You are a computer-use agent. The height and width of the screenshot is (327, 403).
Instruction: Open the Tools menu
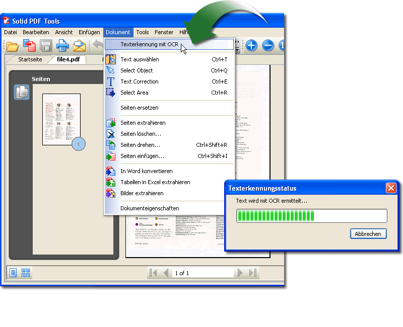coord(143,32)
